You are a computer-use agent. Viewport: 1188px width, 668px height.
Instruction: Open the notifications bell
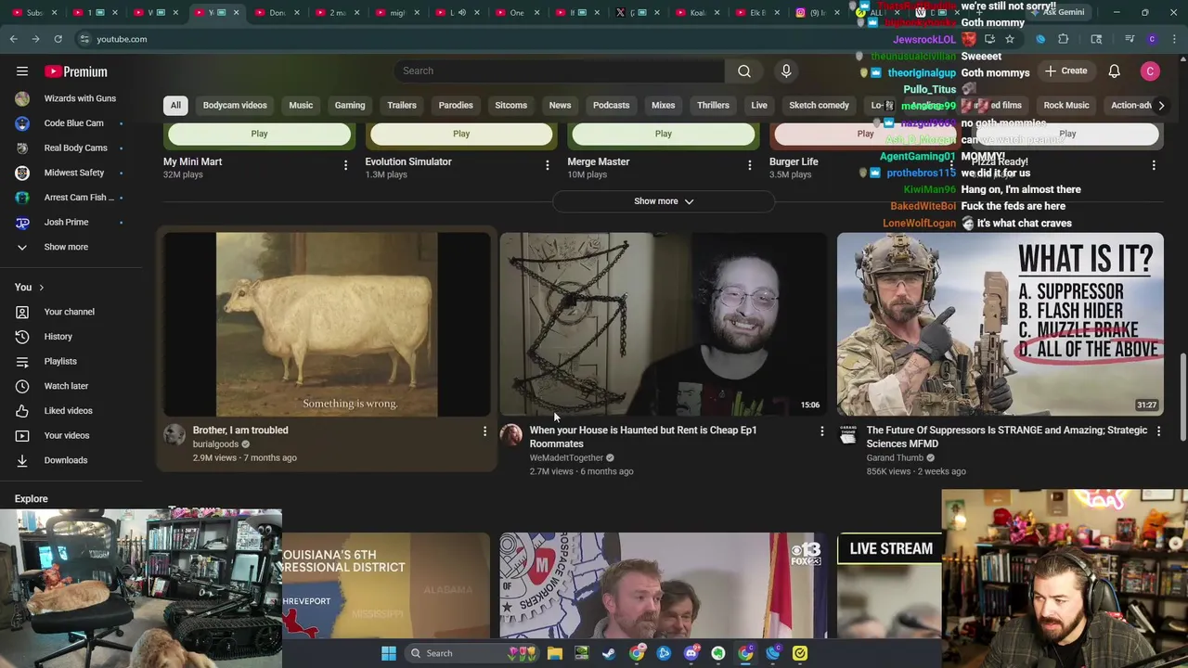[x=1114, y=71]
